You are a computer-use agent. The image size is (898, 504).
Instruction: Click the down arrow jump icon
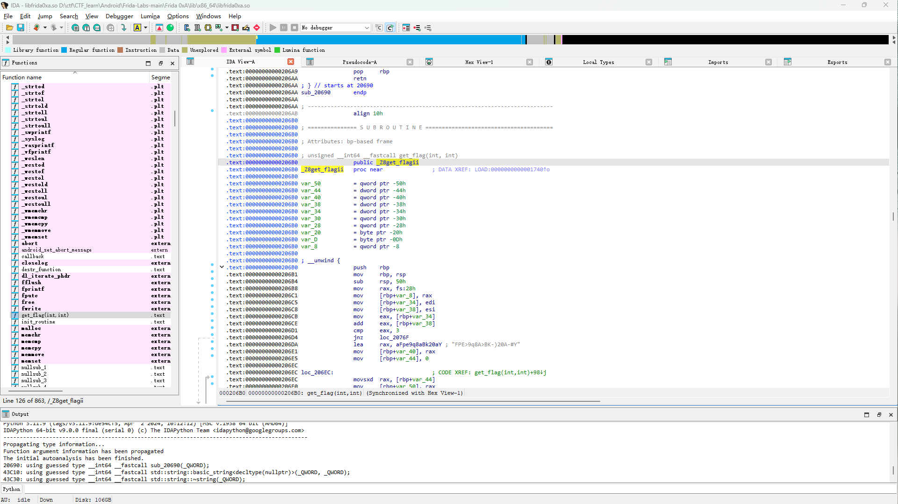pos(124,28)
